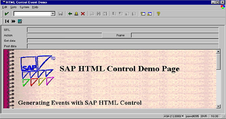Click in the command input field

[33, 14]
